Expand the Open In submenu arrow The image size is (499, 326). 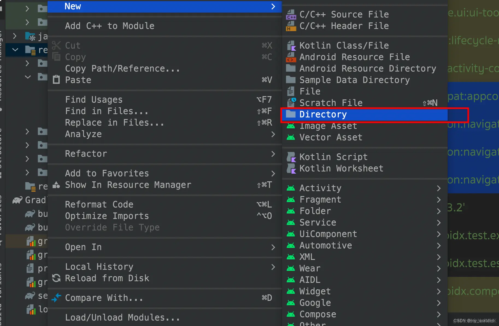(273, 247)
